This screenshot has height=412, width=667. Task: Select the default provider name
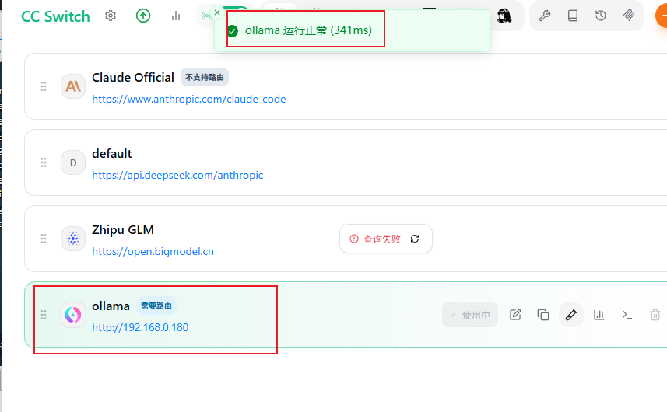[112, 153]
